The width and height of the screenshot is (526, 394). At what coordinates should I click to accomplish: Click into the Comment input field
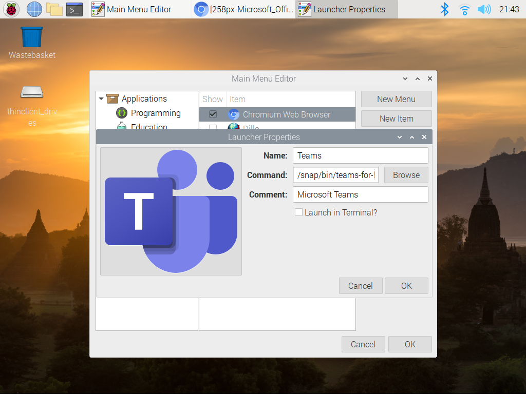[360, 194]
